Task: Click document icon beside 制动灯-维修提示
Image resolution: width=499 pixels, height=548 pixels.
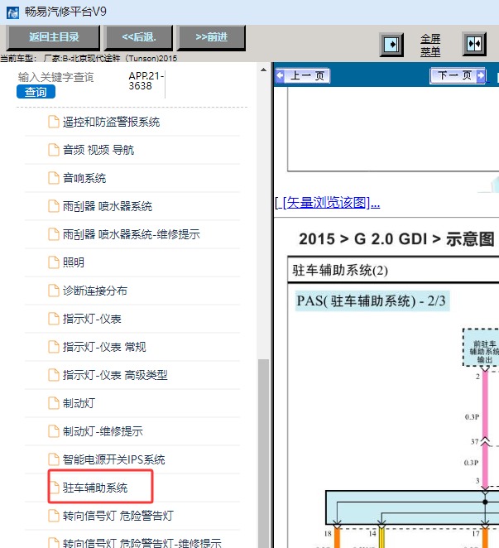Action: [54, 431]
